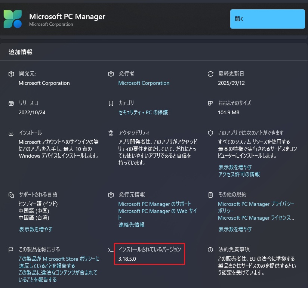Image resolution: width=308 pixels, height=288 pixels.
Task: Click the アクセシビリティ icon
Action: (x=111, y=133)
